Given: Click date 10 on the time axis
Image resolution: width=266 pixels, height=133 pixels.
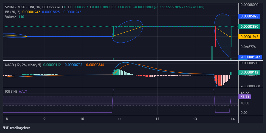Looking at the screenshot, I should tap(82, 119).
